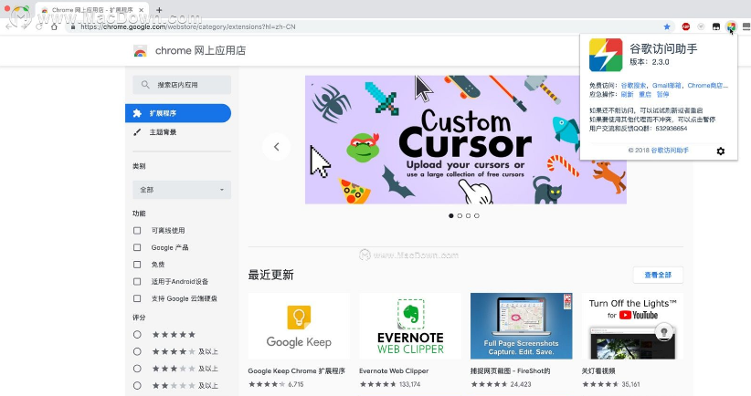
Task: Open the red ABP adblock extension icon
Action: click(686, 26)
